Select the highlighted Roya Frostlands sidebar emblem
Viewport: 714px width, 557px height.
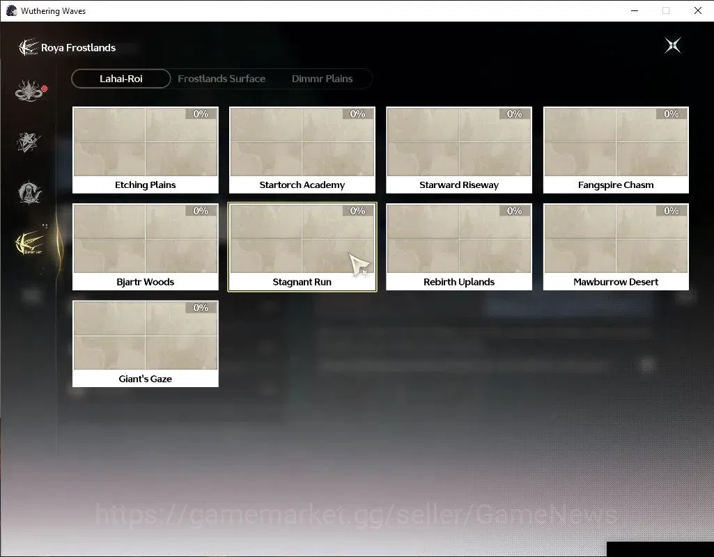[x=30, y=243]
